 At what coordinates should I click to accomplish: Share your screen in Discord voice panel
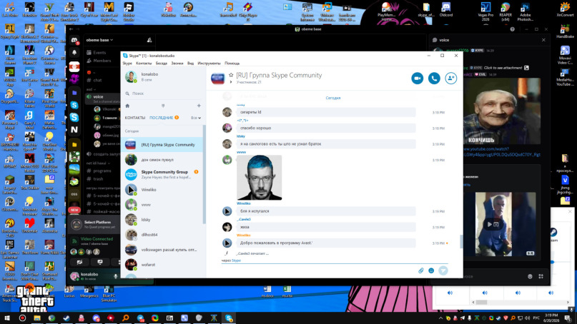point(100,263)
